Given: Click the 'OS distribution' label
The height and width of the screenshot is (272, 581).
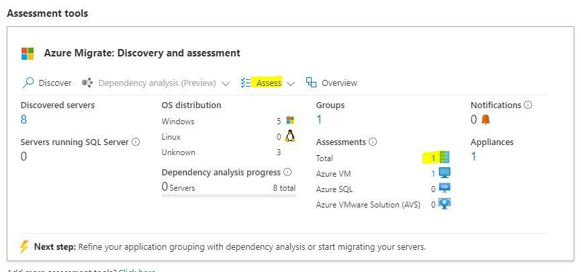Looking at the screenshot, I should (191, 105).
